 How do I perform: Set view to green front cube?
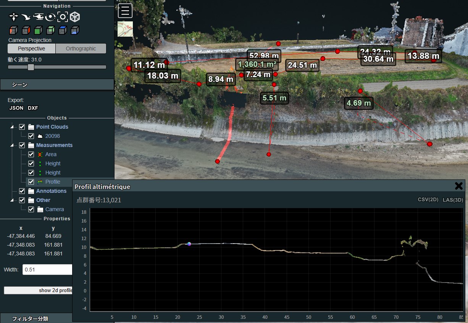(38, 30)
